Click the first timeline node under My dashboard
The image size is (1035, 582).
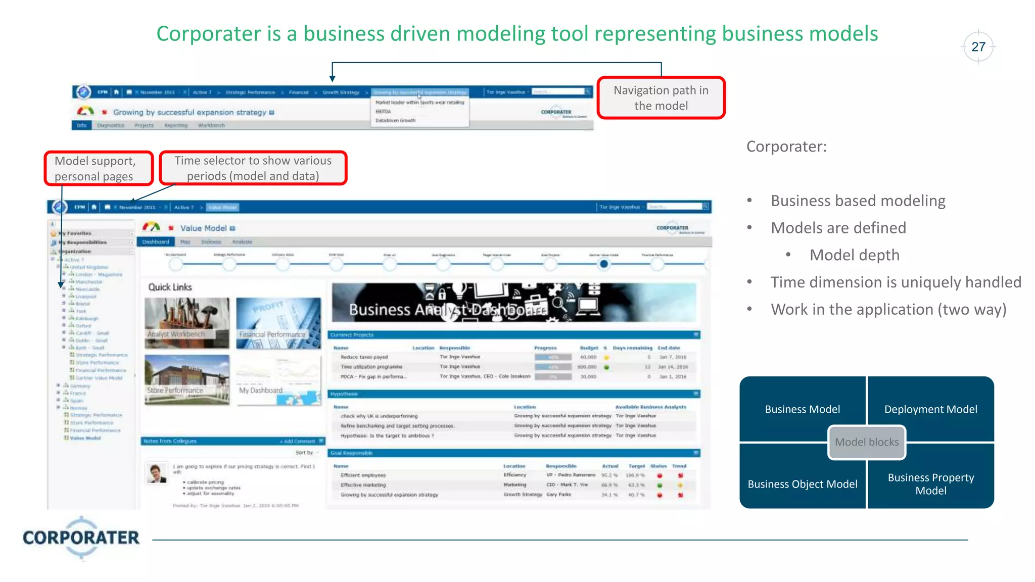pos(175,264)
